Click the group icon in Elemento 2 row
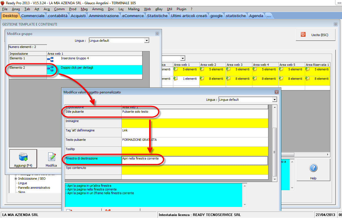 [50, 69]
